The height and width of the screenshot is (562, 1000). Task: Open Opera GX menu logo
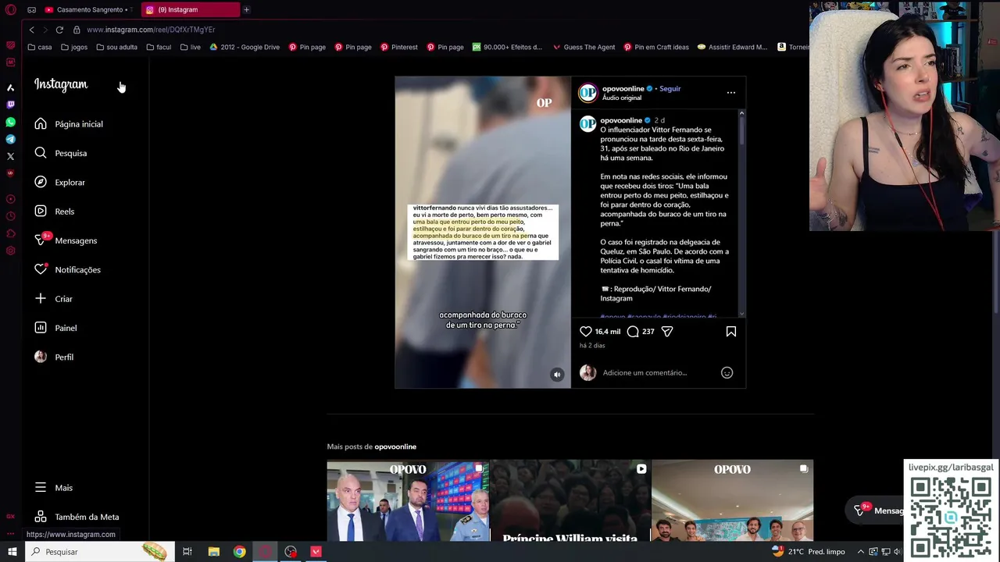click(10, 9)
